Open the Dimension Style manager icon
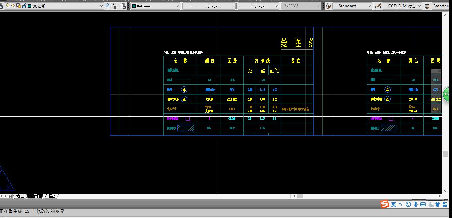The height and width of the screenshot is (218, 452). pos(378,6)
